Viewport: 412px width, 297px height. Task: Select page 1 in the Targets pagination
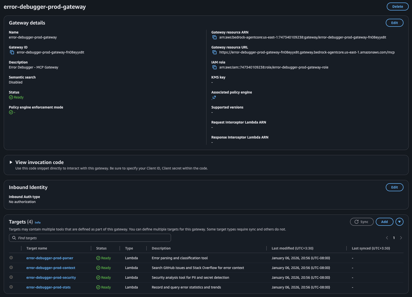pyautogui.click(x=394, y=238)
